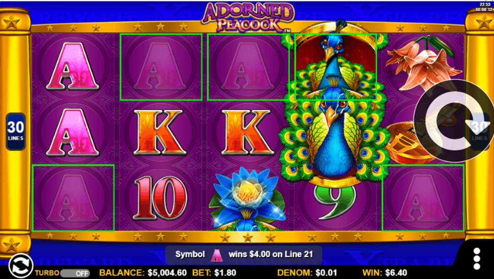Click the left 30 Lines badge
Image resolution: width=494 pixels, height=279 pixels.
(x=16, y=131)
